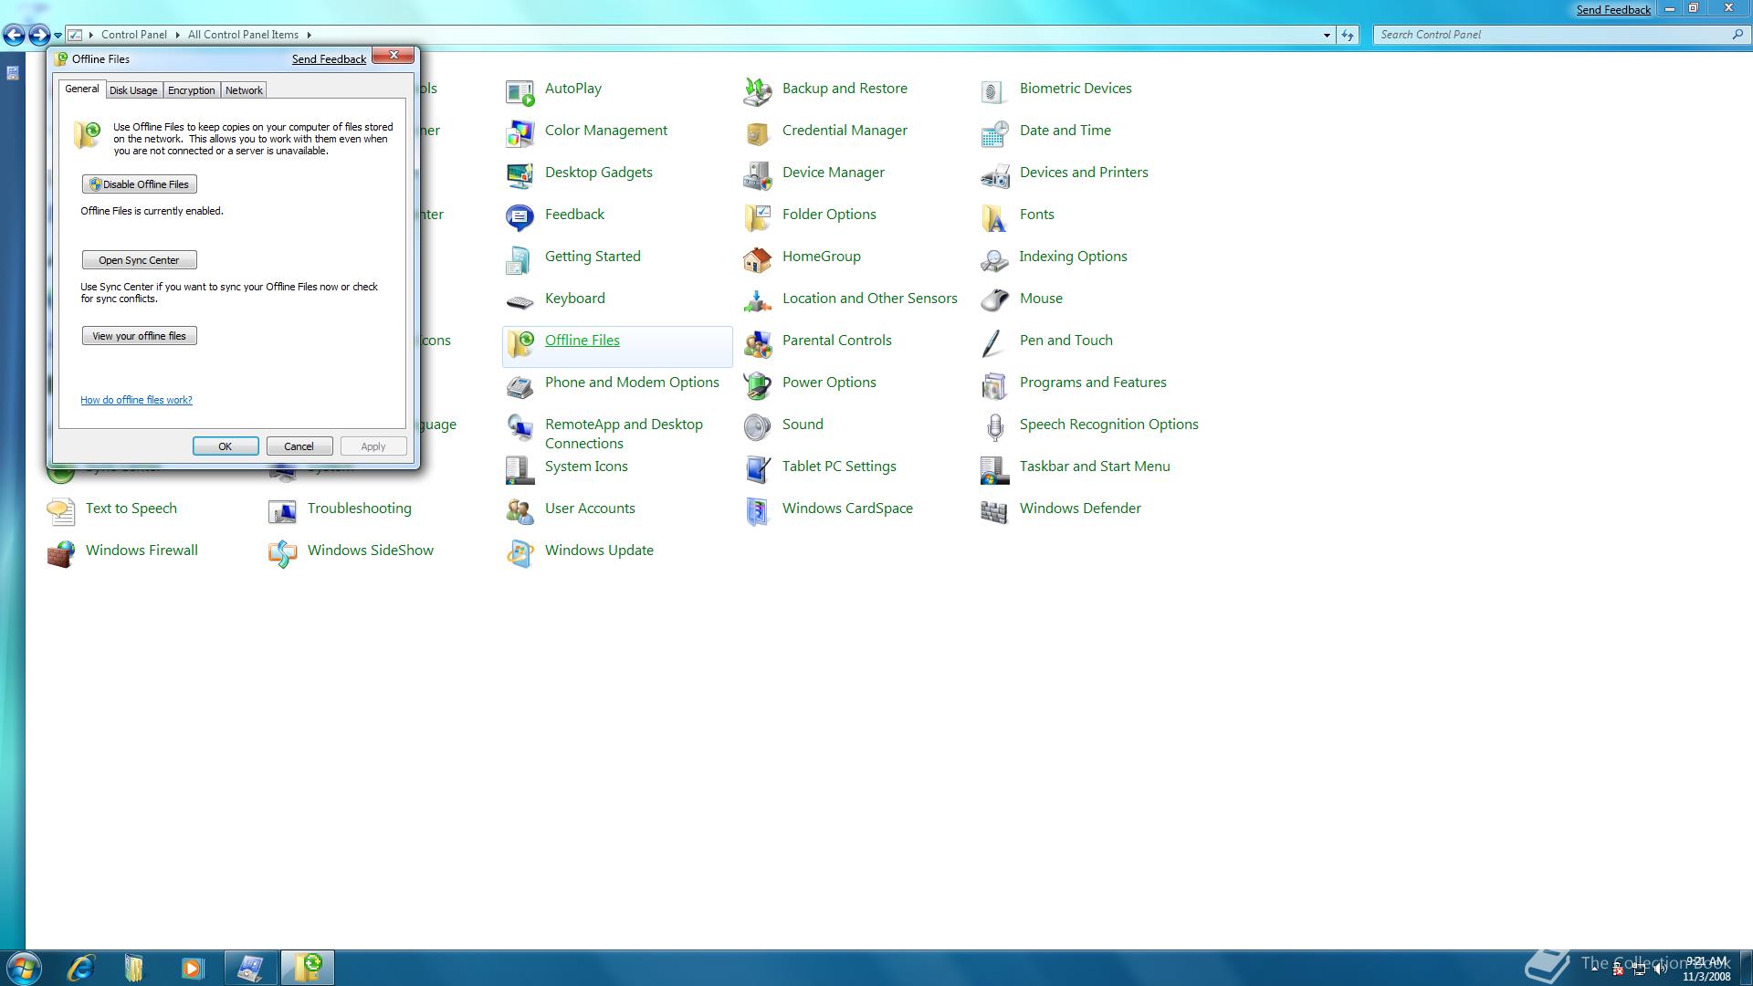1753x986 pixels.
Task: Click Disable Offline Files button
Action: (x=140, y=184)
